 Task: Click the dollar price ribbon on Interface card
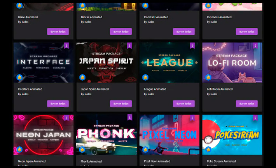pos(66,46)
